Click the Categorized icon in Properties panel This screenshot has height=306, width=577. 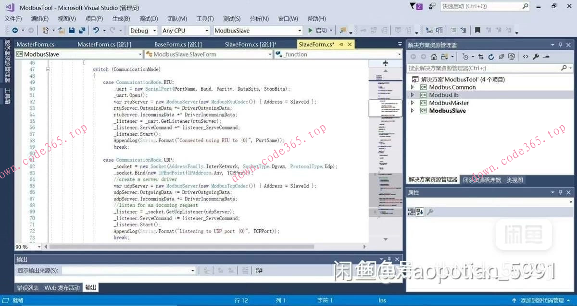pyautogui.click(x=411, y=212)
